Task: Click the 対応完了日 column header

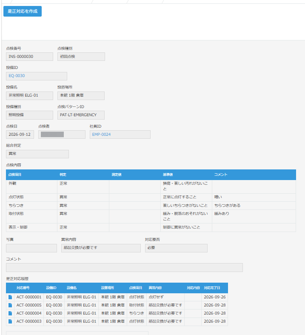Action: [215, 288]
